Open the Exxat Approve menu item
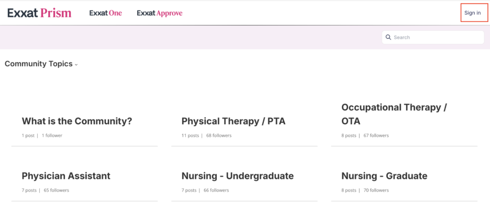This screenshot has width=490, height=224. click(160, 13)
